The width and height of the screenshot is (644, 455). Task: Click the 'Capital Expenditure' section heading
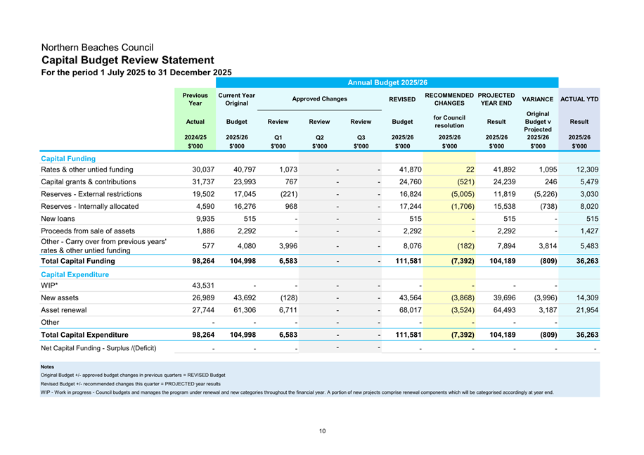click(x=77, y=274)
